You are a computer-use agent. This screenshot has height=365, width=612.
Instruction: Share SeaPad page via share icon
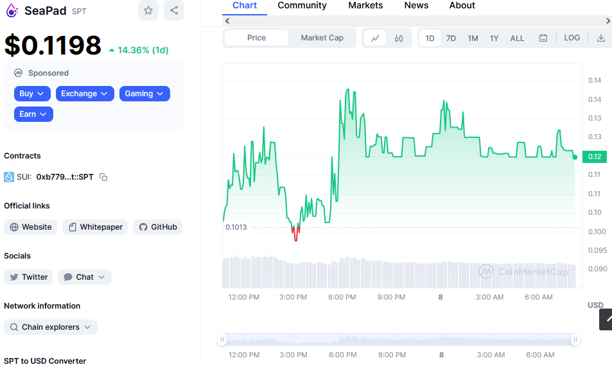click(x=174, y=10)
